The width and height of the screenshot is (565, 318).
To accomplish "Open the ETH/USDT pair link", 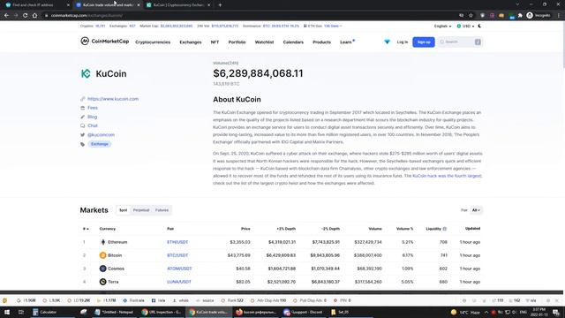I will coord(177,242).
